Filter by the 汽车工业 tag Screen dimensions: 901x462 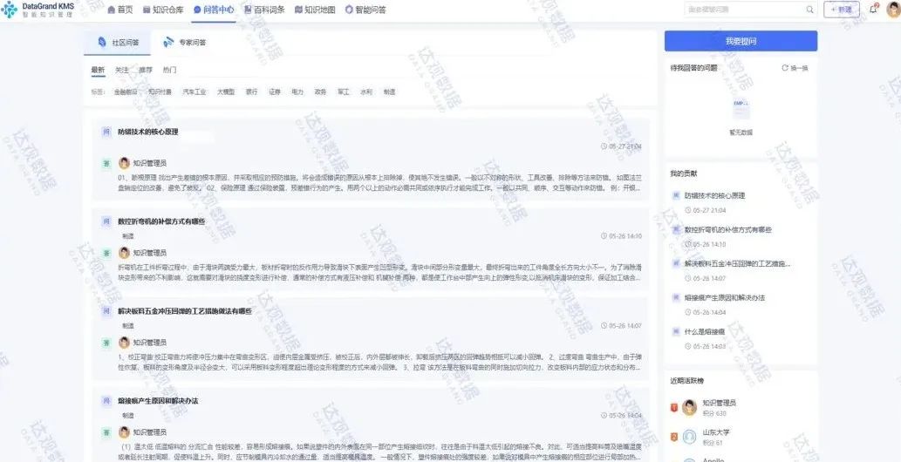pos(195,92)
